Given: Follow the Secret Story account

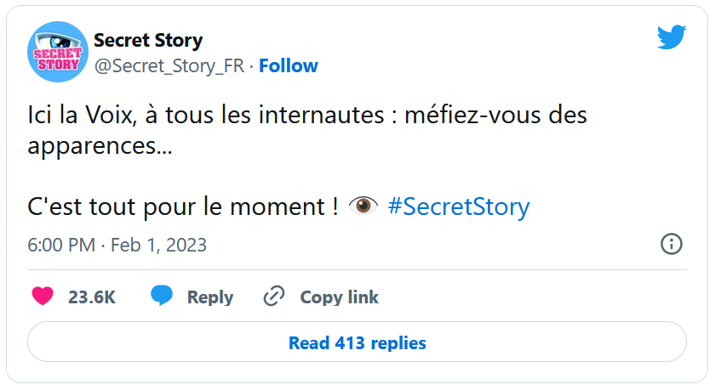Looking at the screenshot, I should coord(289,66).
